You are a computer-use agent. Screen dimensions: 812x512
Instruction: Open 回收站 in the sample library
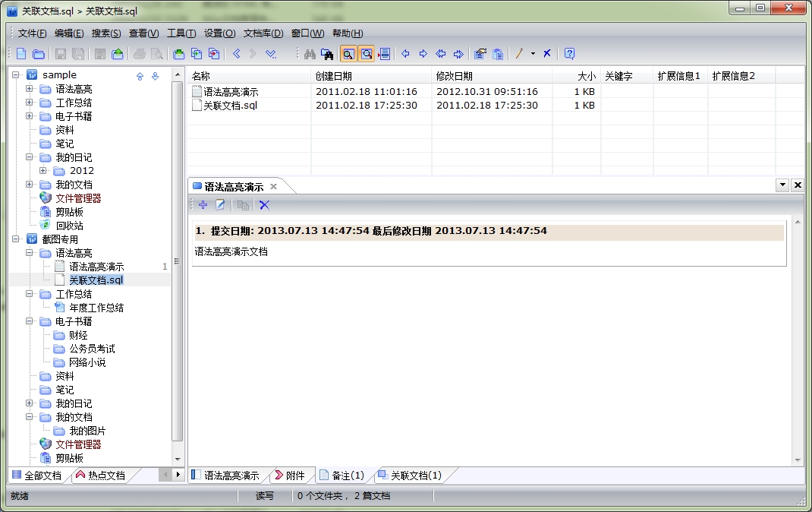click(69, 226)
